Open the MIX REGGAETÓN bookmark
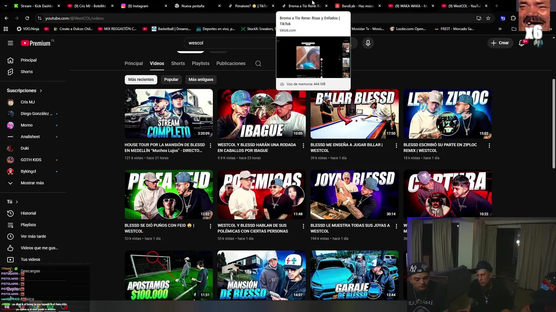 coord(117,29)
